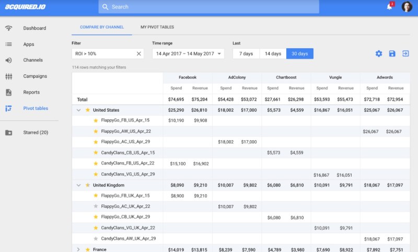Click the Apps list icon
418x252 pixels.
[8, 44]
